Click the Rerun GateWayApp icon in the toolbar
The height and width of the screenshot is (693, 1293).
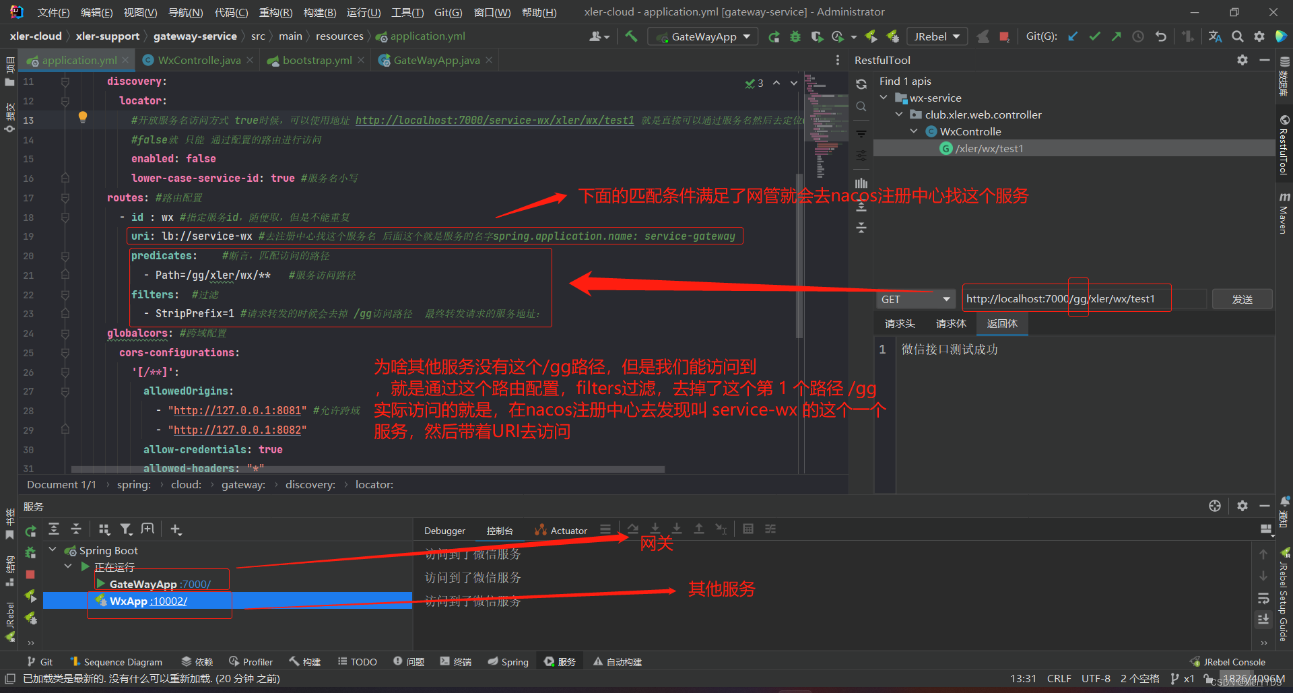click(774, 36)
